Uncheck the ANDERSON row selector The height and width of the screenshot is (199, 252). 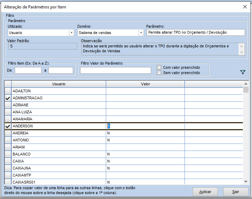pos(8,126)
